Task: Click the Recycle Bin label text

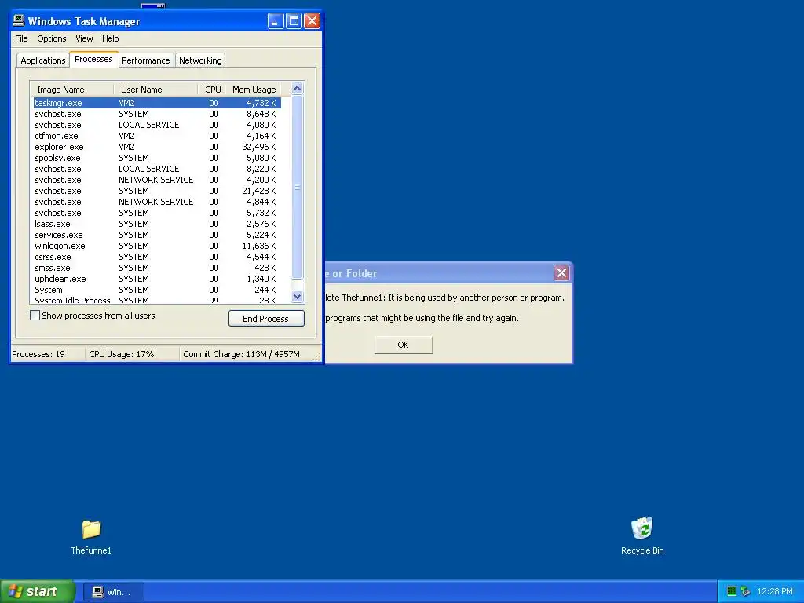Action: tap(642, 550)
